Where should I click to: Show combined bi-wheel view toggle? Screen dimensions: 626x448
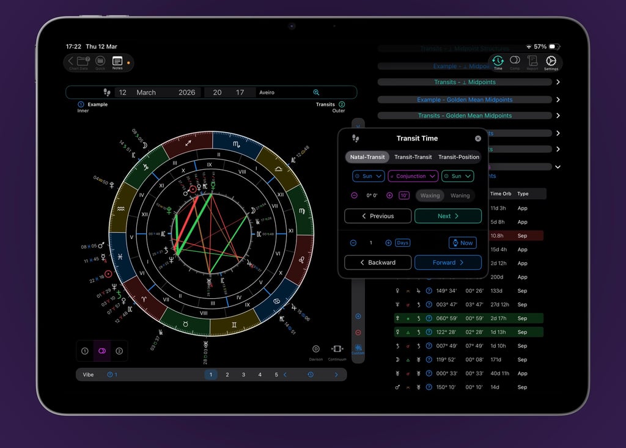(x=102, y=351)
